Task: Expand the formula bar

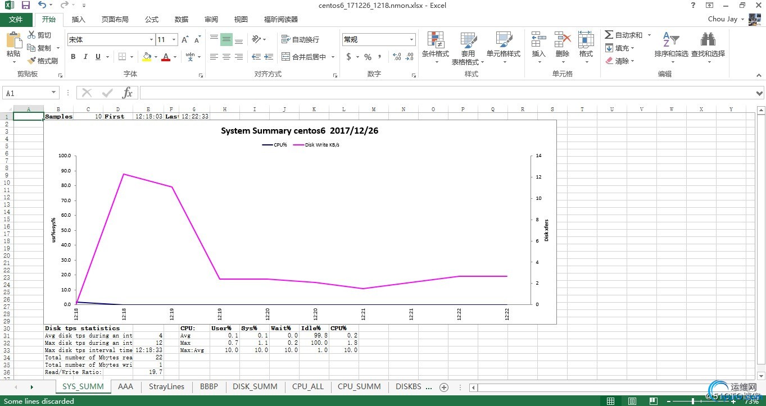Action: pyautogui.click(x=760, y=93)
